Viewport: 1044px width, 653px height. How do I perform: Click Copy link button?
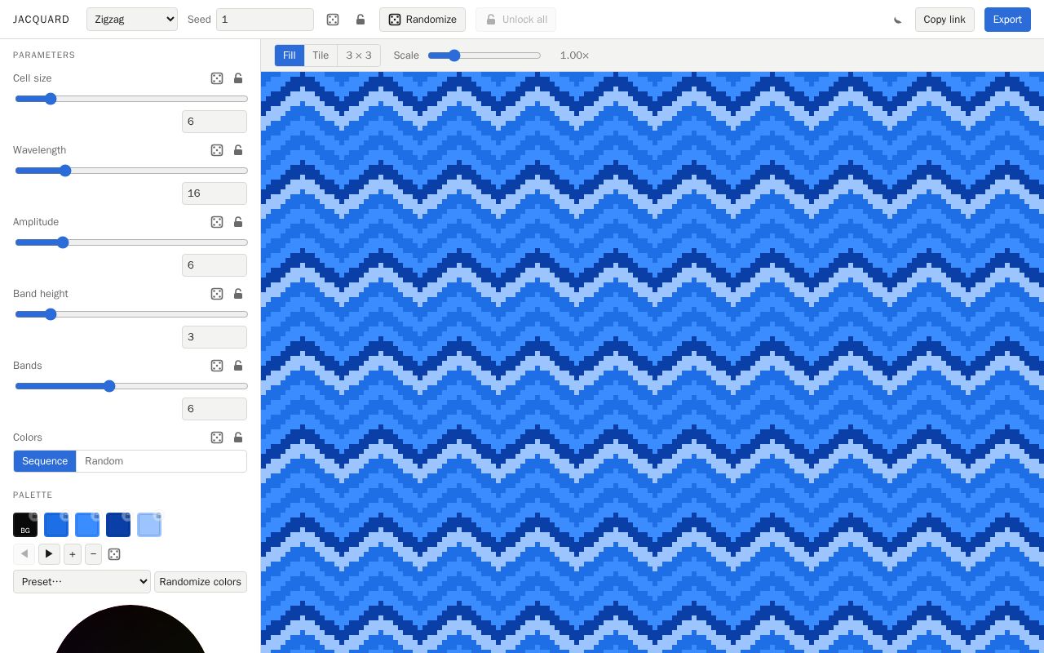pos(944,20)
